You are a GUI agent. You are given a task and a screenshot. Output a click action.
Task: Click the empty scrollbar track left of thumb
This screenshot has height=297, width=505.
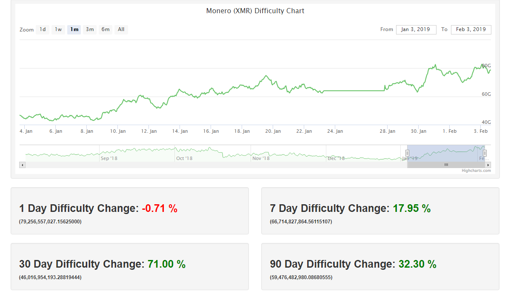(x=213, y=165)
